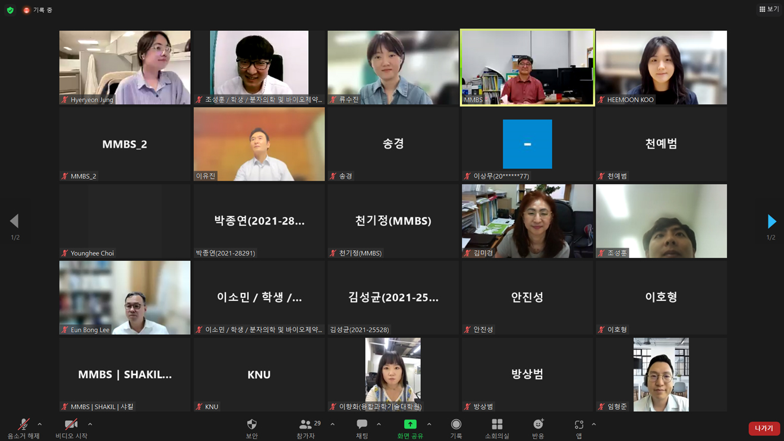Open the 보안 (Security) options
The image size is (784, 441).
click(251, 429)
